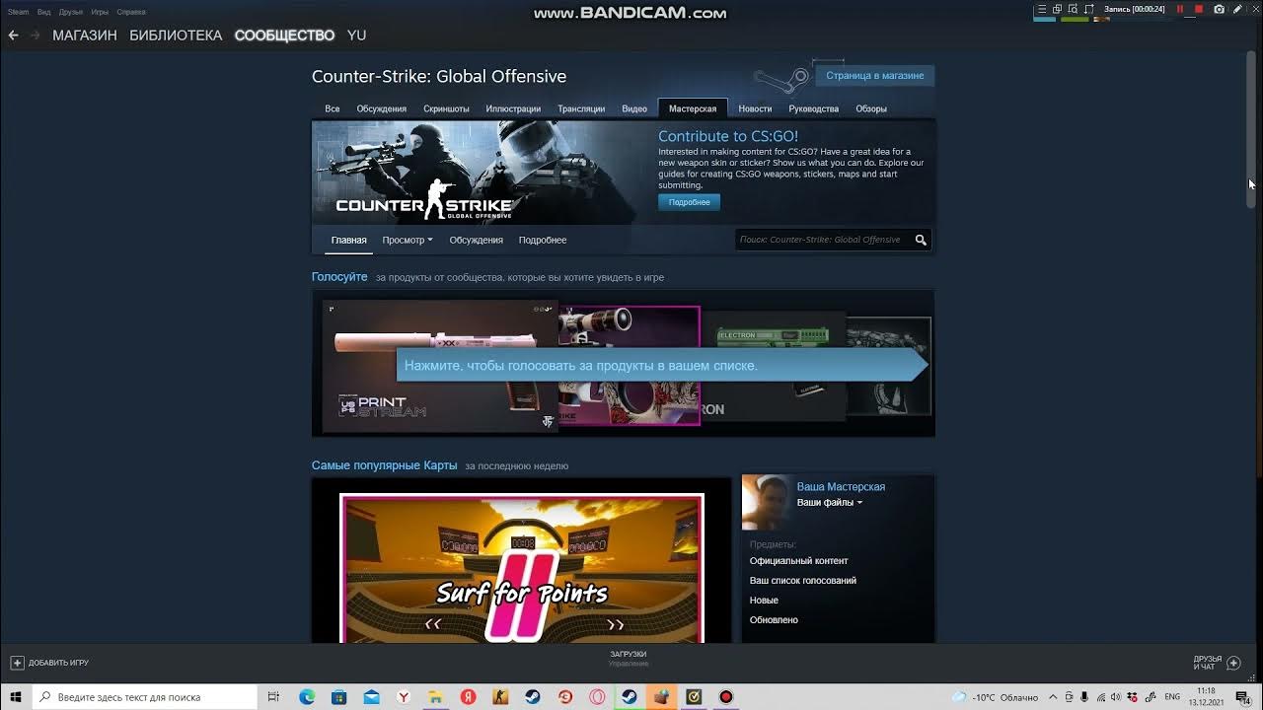This screenshot has height=710, width=1263.
Task: Take a Bandicam screenshot with camera icon
Action: 1220,9
